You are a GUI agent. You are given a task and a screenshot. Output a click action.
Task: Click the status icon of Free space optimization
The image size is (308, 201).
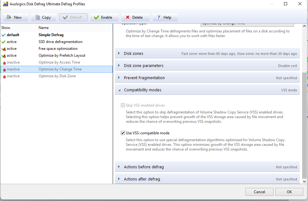tap(3, 49)
